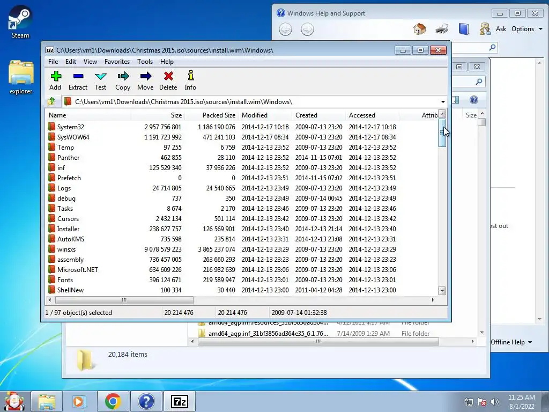Open the View menu
The width and height of the screenshot is (549, 412).
(x=90, y=62)
